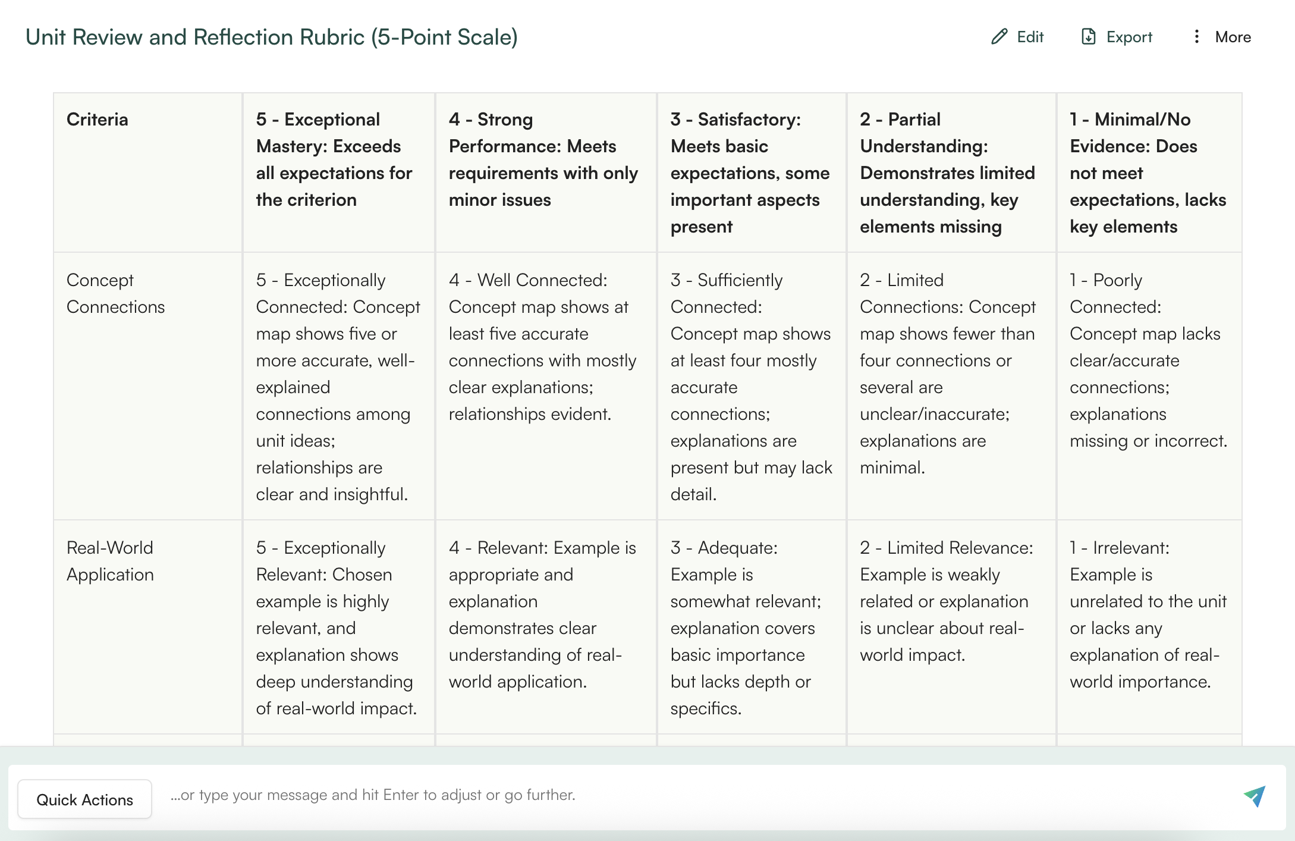This screenshot has height=841, width=1295.
Task: Expand the Quick Actions panel
Action: (84, 799)
